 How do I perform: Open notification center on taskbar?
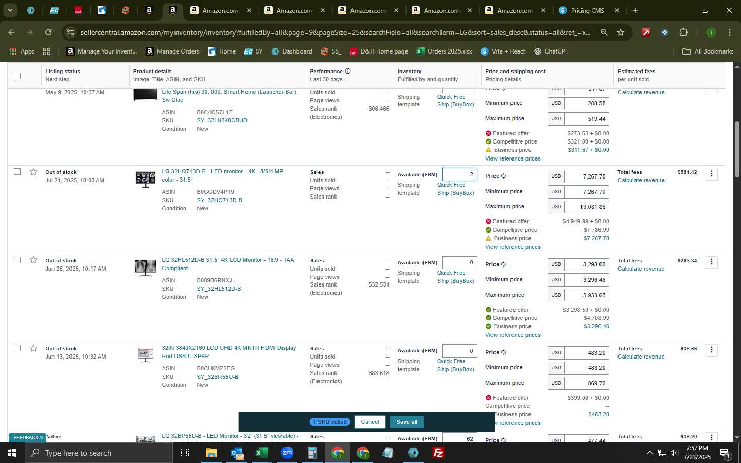tap(725, 453)
